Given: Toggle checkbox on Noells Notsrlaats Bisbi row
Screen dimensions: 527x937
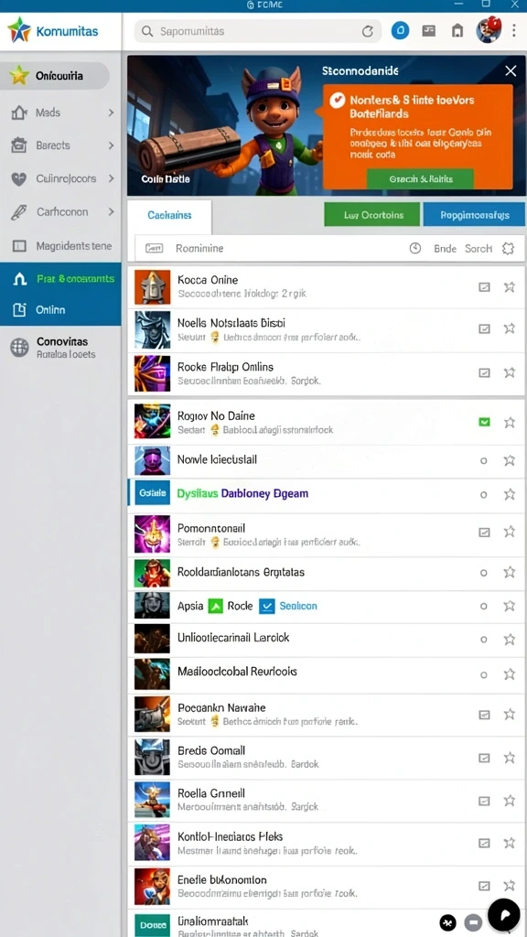Looking at the screenshot, I should [x=485, y=328].
